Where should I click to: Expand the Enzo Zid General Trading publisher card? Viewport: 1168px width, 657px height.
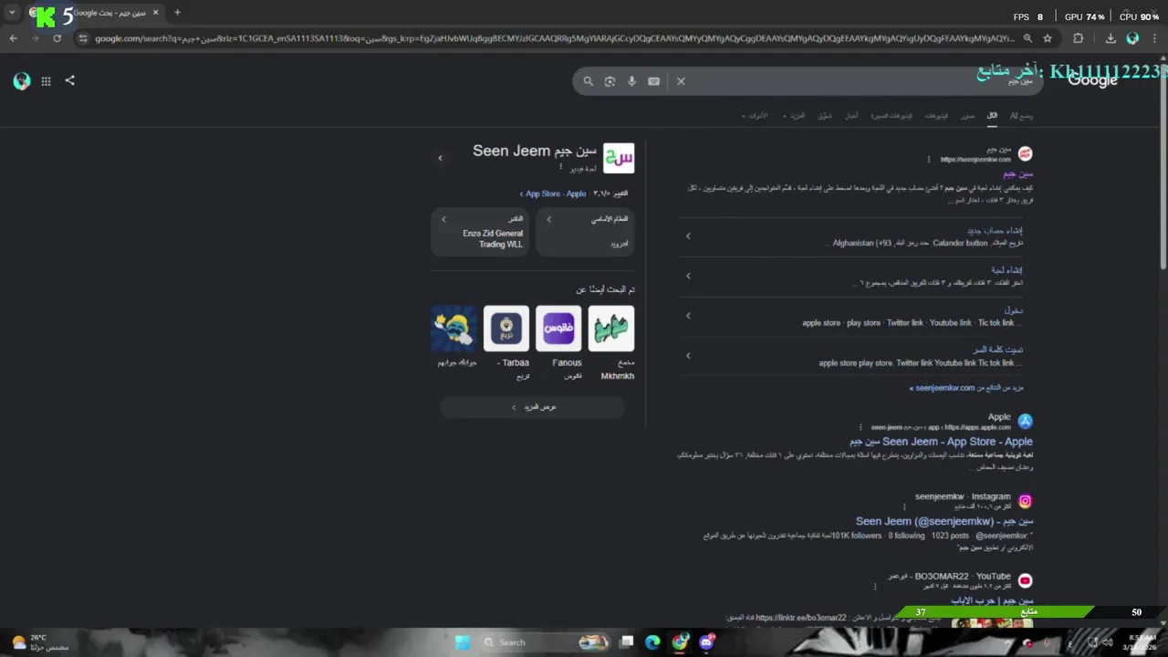coord(480,232)
